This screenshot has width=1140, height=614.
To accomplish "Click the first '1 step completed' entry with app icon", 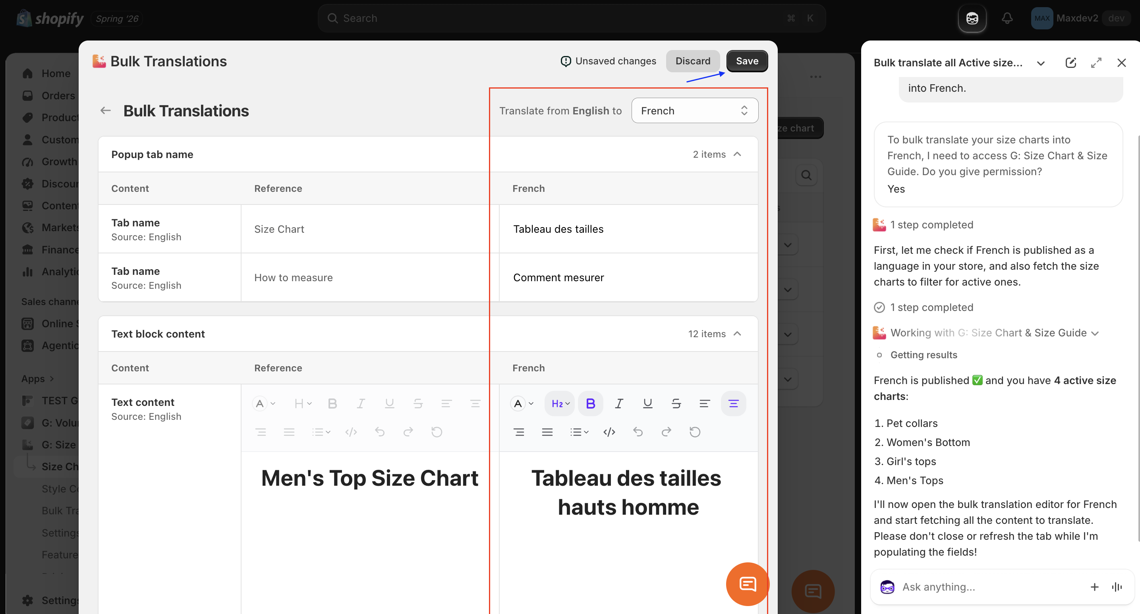I will pyautogui.click(x=923, y=225).
